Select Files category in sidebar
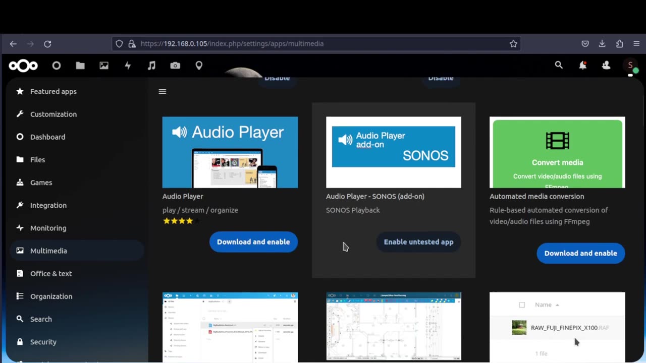 point(77,159)
